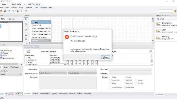
Task: Check the Not Null checkbox
Action: pyautogui.click(x=125, y=80)
